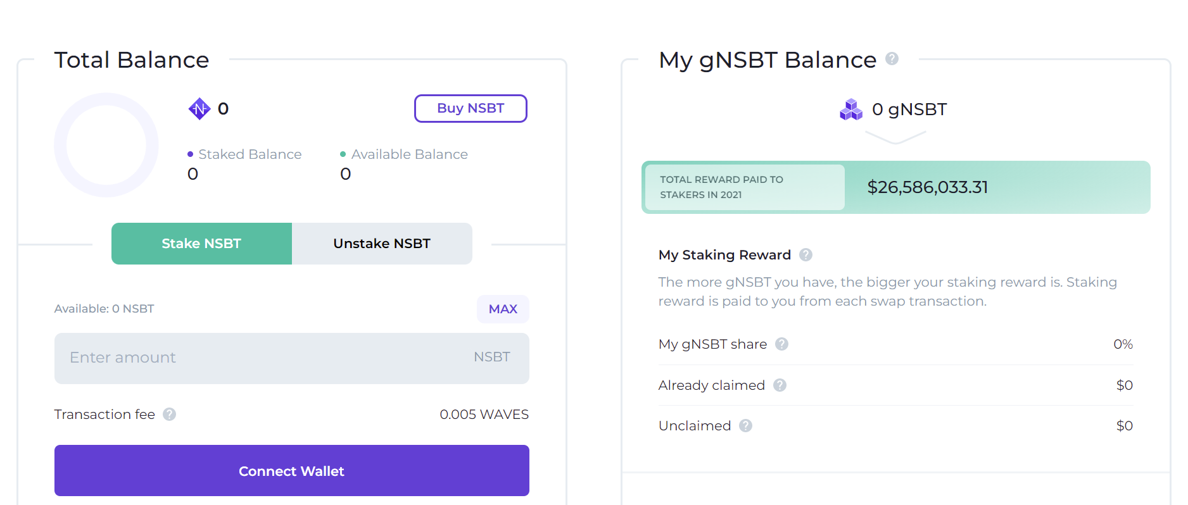Click the help icon beside My gNSBT Balance
Viewport: 1188px width, 505px height.
click(x=892, y=59)
